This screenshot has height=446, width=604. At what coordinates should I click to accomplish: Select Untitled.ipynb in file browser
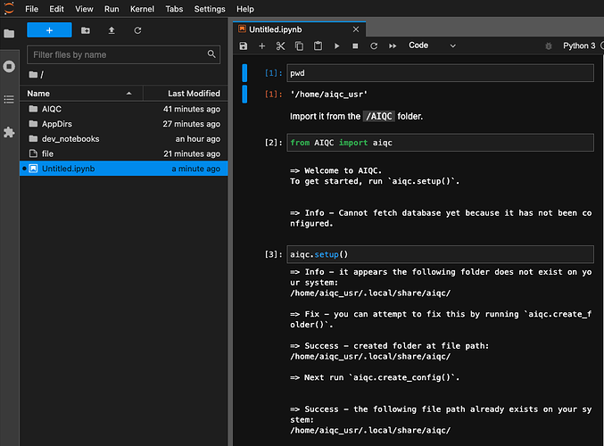[x=124, y=169]
